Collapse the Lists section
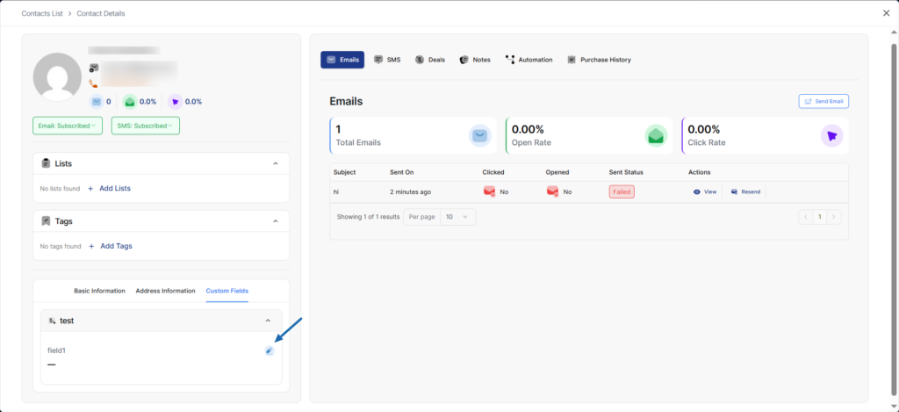The image size is (899, 412). 275,163
